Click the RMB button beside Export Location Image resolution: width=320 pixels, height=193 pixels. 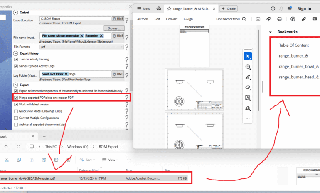(x=118, y=19)
